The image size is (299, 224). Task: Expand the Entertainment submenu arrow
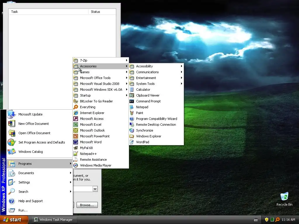tap(182, 78)
